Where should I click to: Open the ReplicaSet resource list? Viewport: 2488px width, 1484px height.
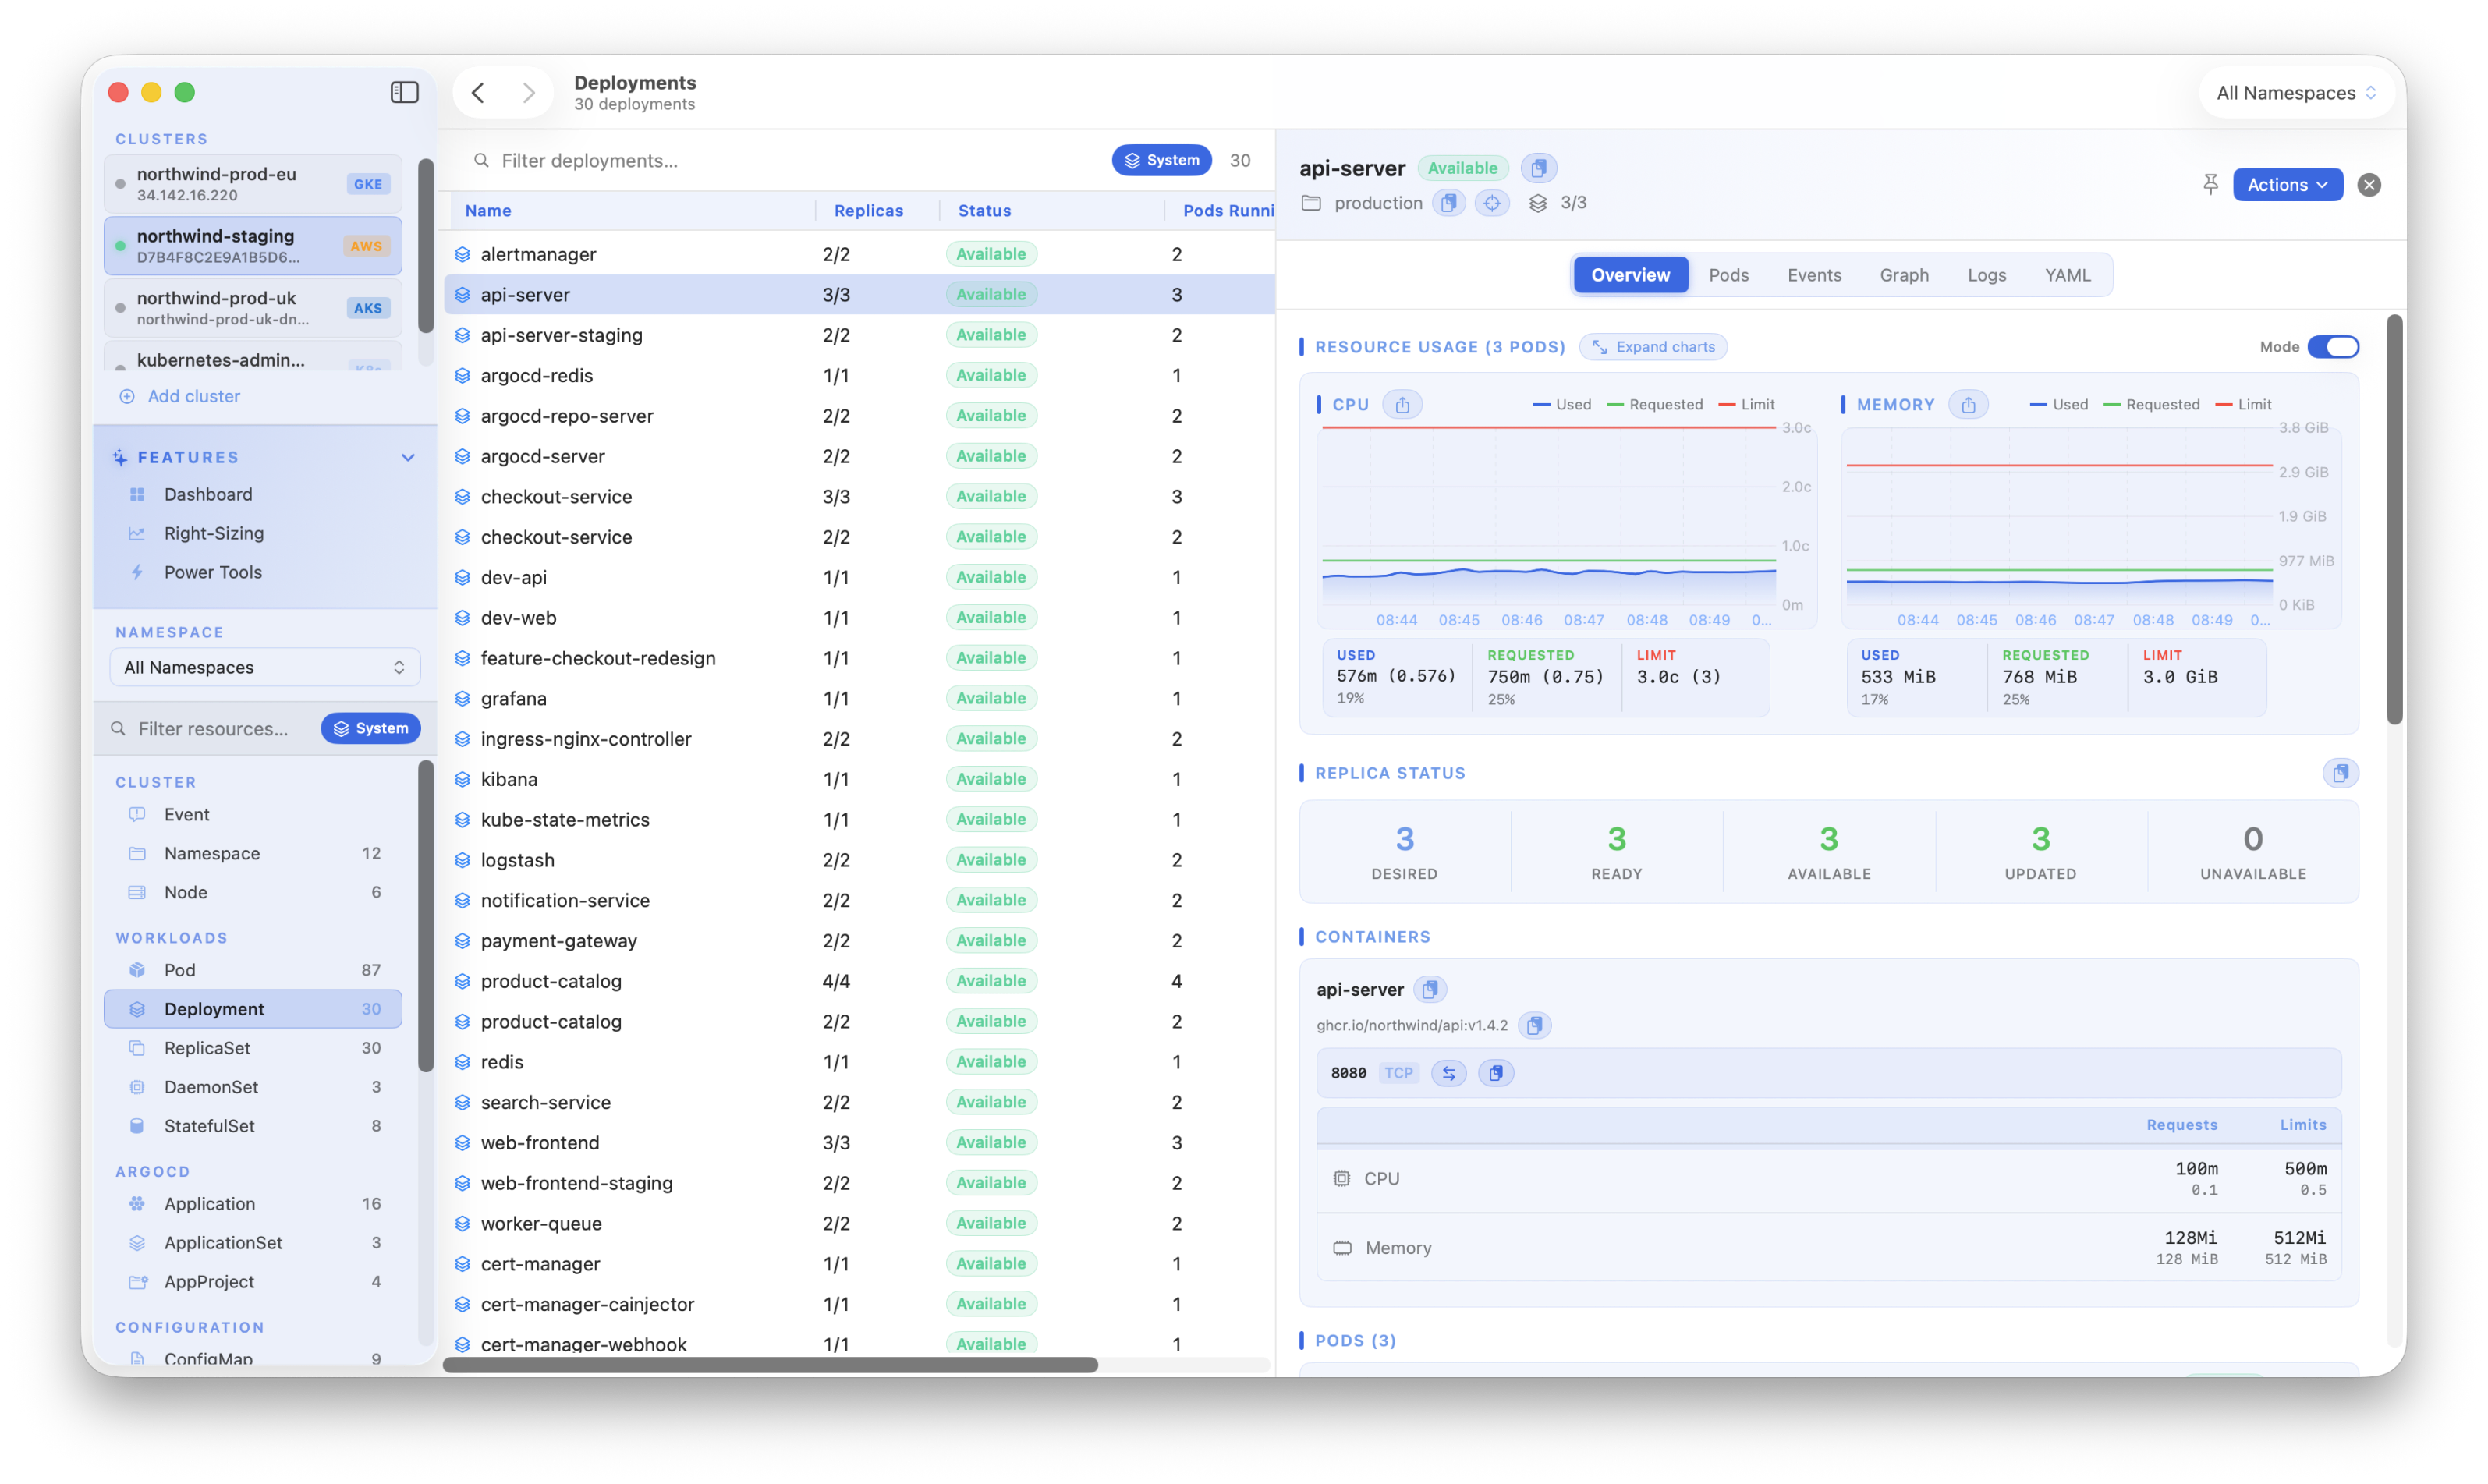pyautogui.click(x=253, y=1048)
